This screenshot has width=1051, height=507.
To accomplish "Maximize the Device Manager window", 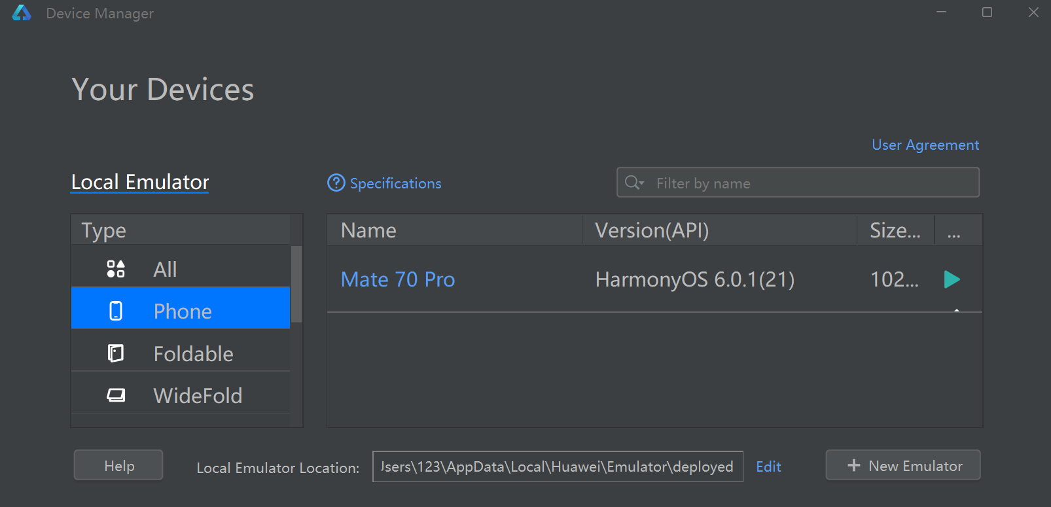I will click(x=987, y=12).
